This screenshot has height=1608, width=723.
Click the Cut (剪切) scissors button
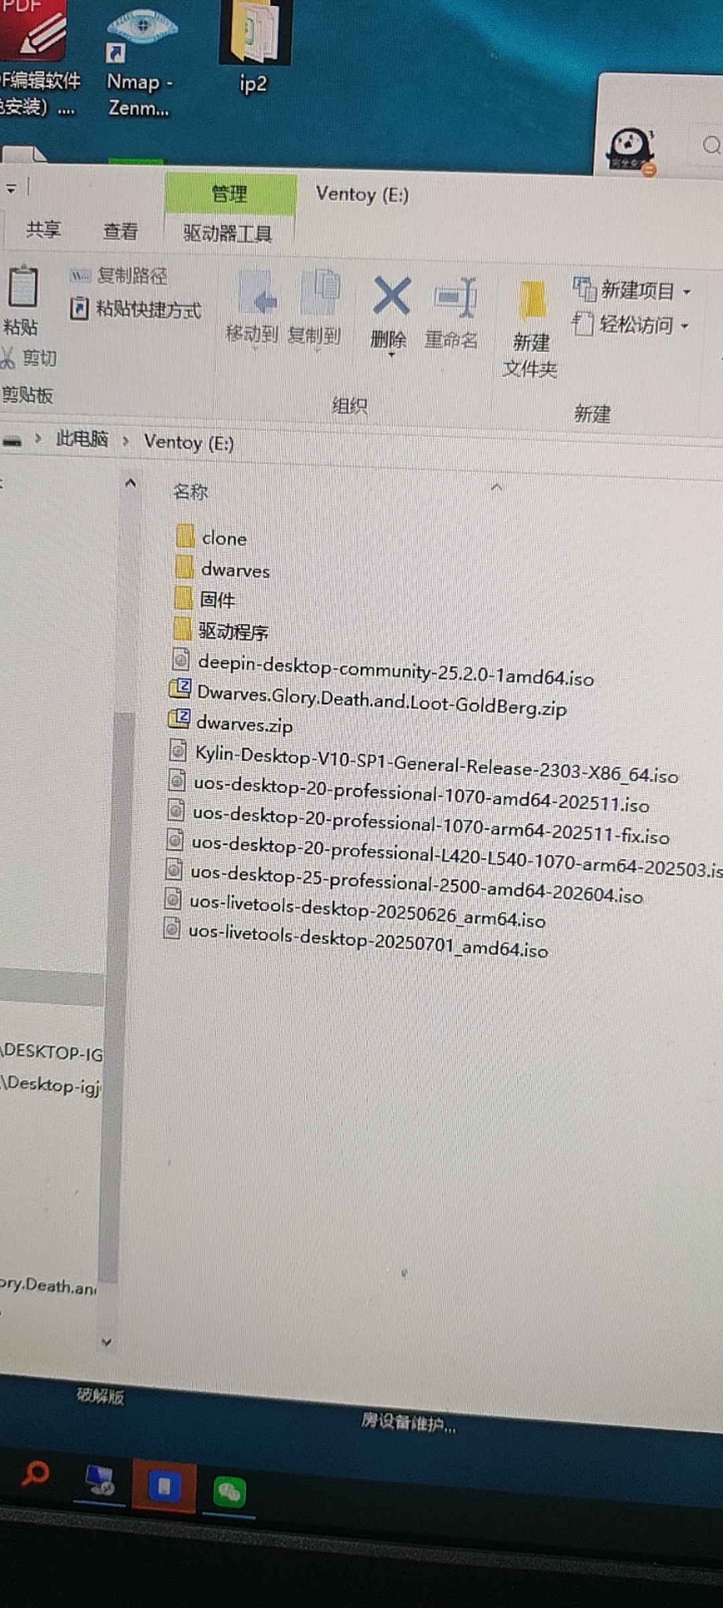[28, 358]
